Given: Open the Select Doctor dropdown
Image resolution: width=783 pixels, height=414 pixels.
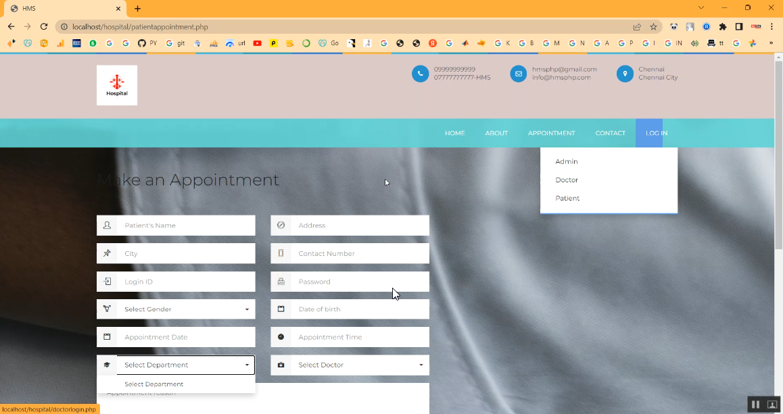Looking at the screenshot, I should coord(359,365).
